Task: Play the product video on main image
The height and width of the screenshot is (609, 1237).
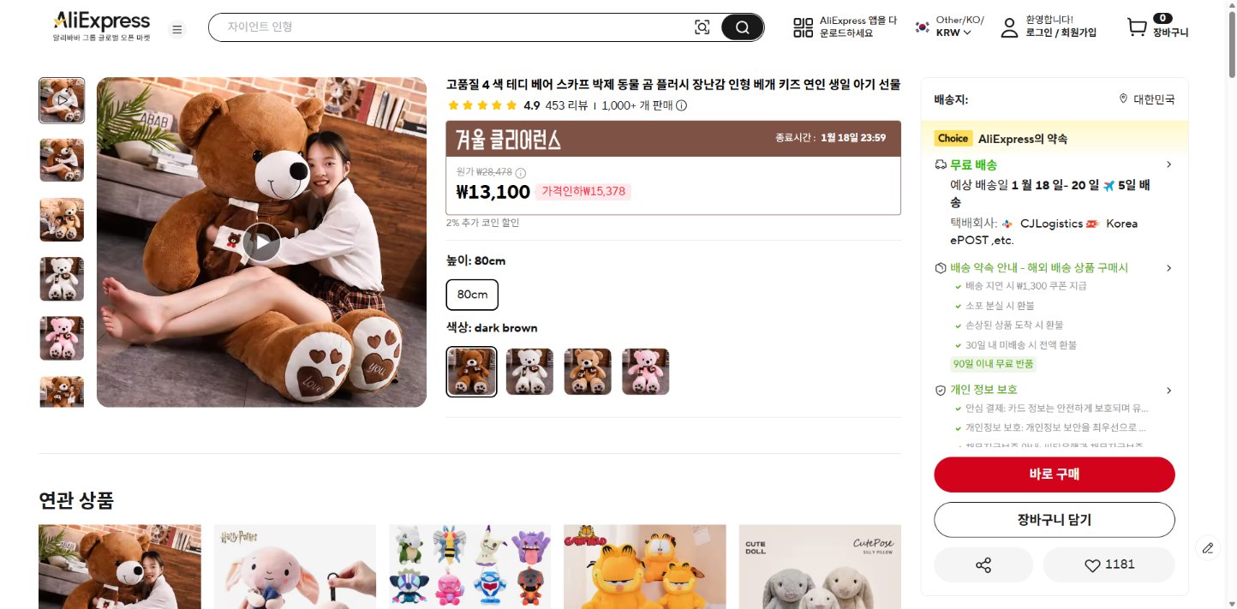Action: pyautogui.click(x=261, y=242)
